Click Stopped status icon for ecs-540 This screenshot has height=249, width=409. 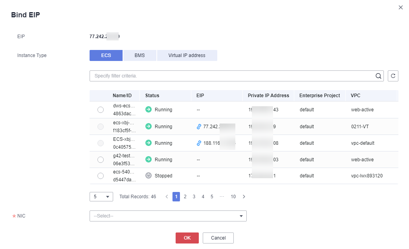click(x=149, y=176)
